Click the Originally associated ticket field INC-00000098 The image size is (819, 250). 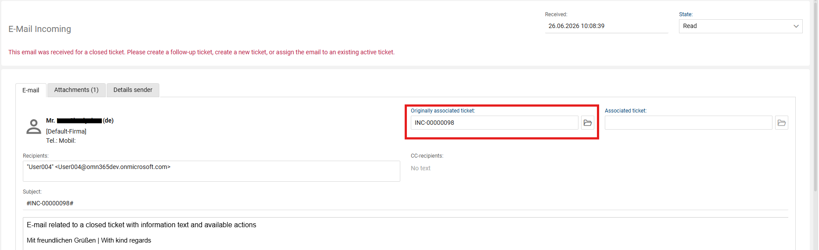click(494, 123)
